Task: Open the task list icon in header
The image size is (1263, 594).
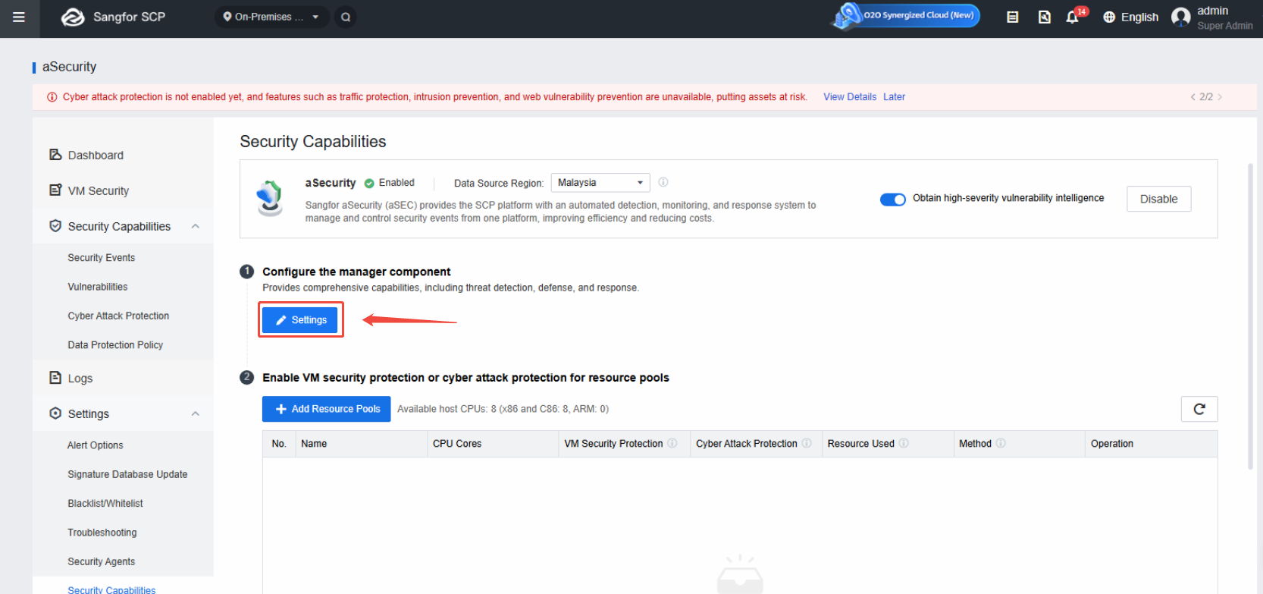Action: (1012, 17)
